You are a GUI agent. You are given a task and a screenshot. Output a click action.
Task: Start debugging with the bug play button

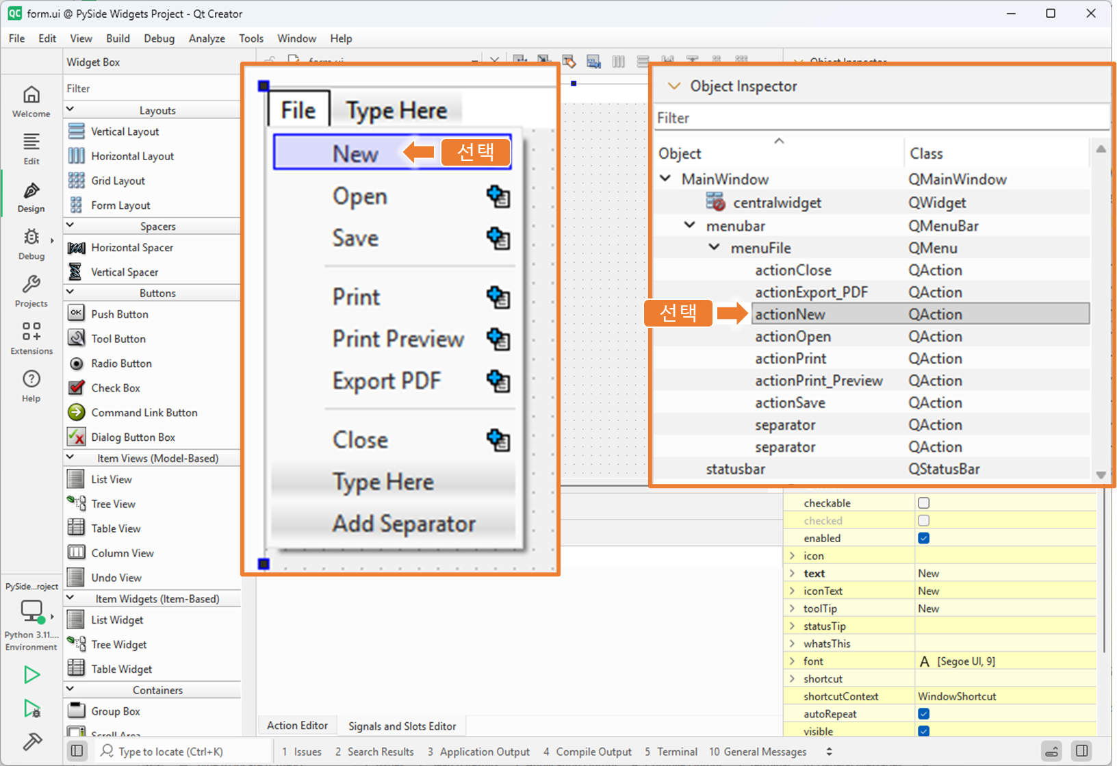click(x=31, y=708)
